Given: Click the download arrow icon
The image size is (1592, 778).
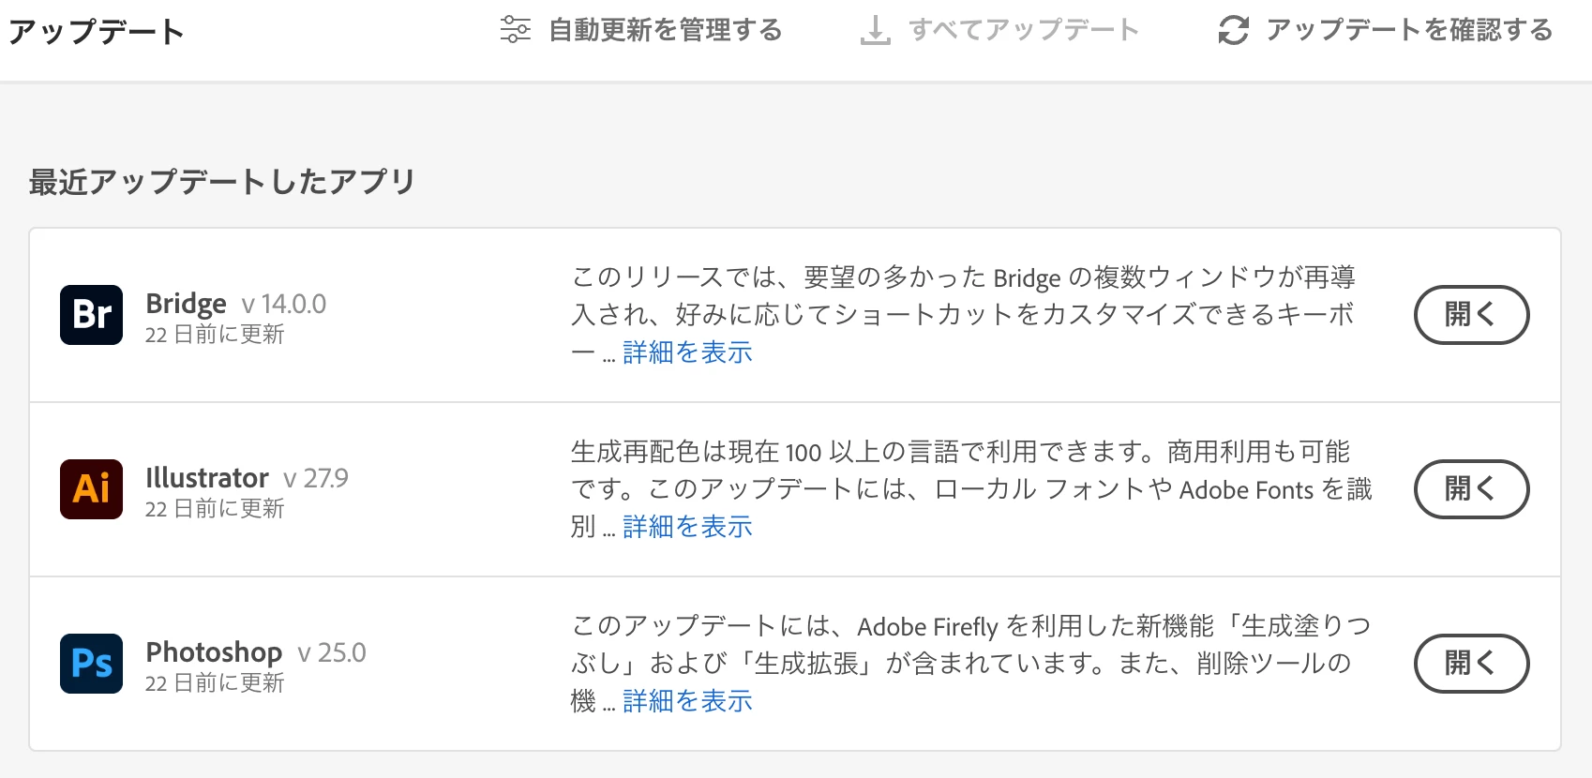Looking at the screenshot, I should tap(875, 30).
